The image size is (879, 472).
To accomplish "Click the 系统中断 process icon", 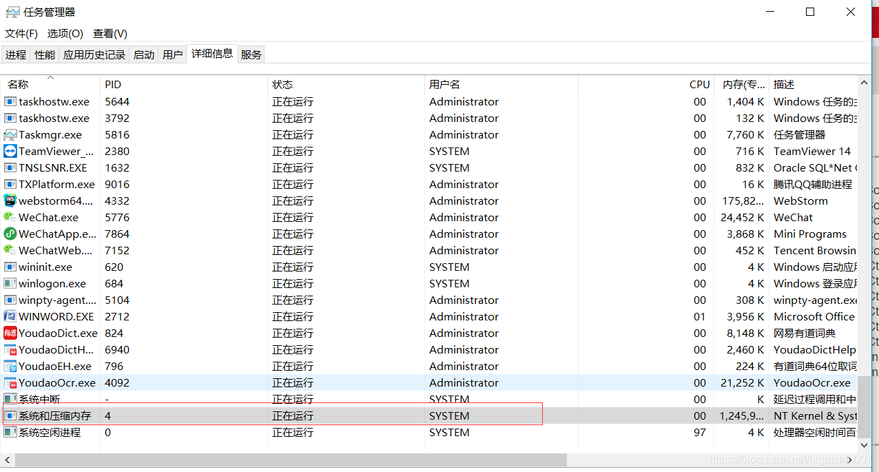I will coord(10,399).
